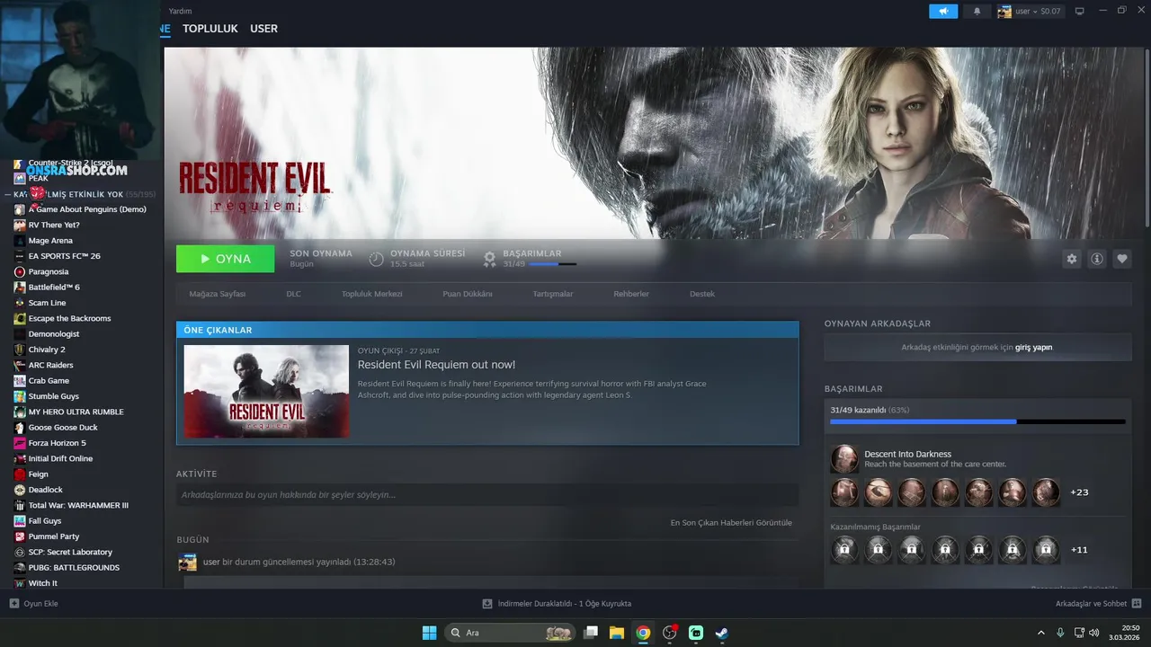Open the Topluluk Merkezi tab
Screen dimensions: 1151x647
click(371, 294)
